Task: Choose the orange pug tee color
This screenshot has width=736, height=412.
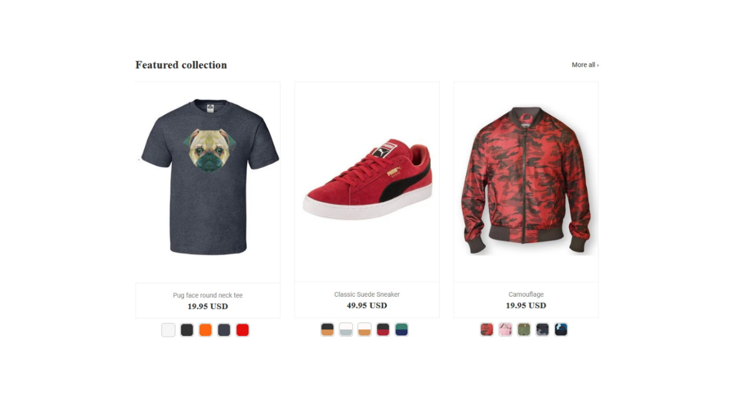Action: coord(205,330)
